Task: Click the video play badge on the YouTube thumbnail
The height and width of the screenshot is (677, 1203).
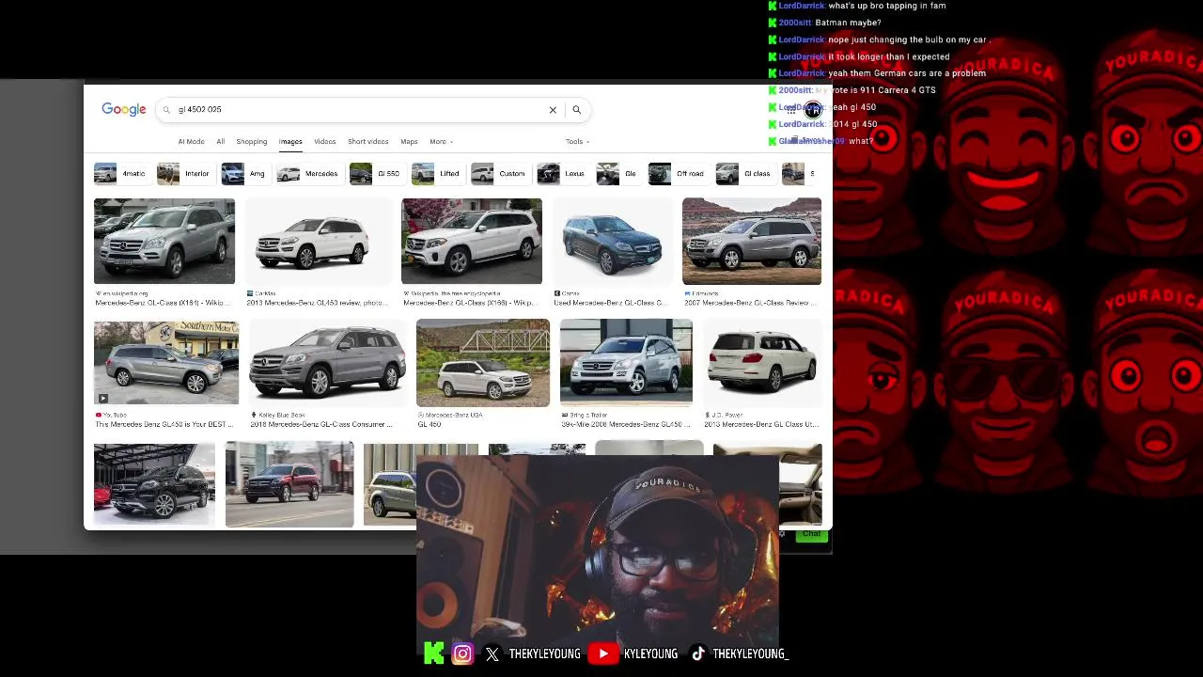Action: point(102,398)
